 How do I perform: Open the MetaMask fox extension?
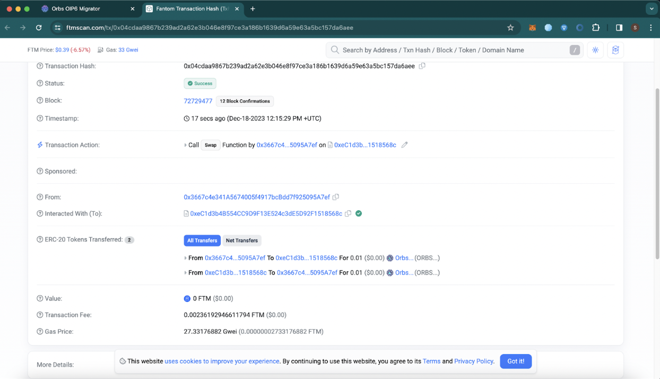(532, 28)
